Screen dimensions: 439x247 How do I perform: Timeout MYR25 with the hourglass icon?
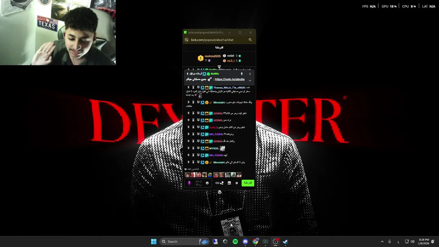(193, 148)
